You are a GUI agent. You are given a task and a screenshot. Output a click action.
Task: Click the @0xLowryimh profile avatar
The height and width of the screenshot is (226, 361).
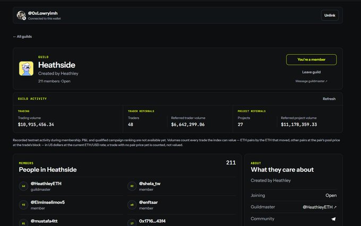[21, 15]
